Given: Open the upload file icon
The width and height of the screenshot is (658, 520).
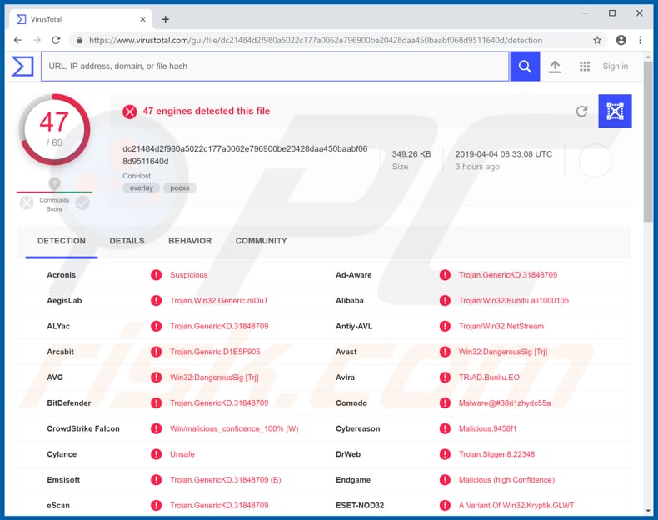Looking at the screenshot, I should (555, 67).
